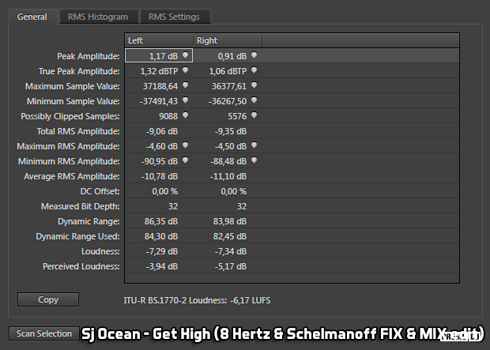
Task: Click Left True Peak Amplitude marker icon
Action: [x=185, y=70]
